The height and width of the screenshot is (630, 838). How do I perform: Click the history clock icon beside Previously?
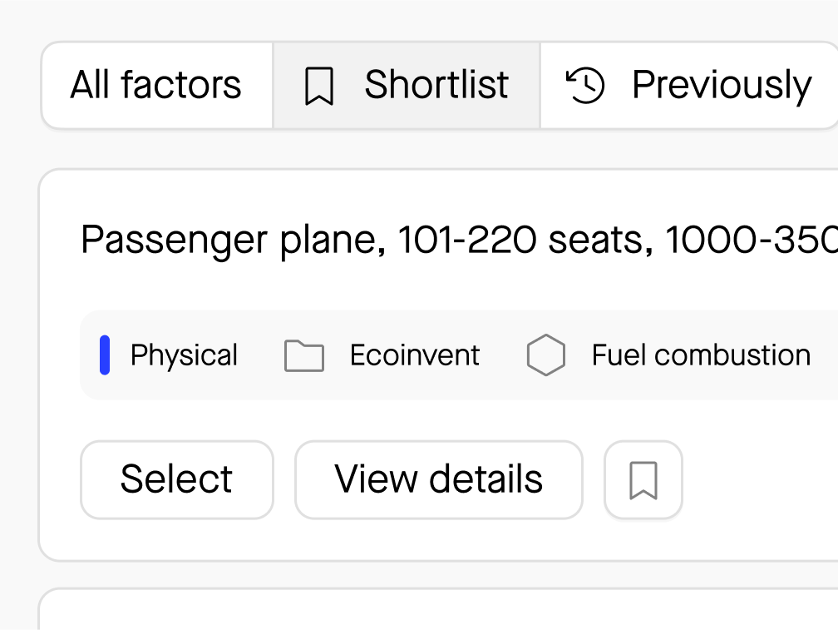pos(586,86)
